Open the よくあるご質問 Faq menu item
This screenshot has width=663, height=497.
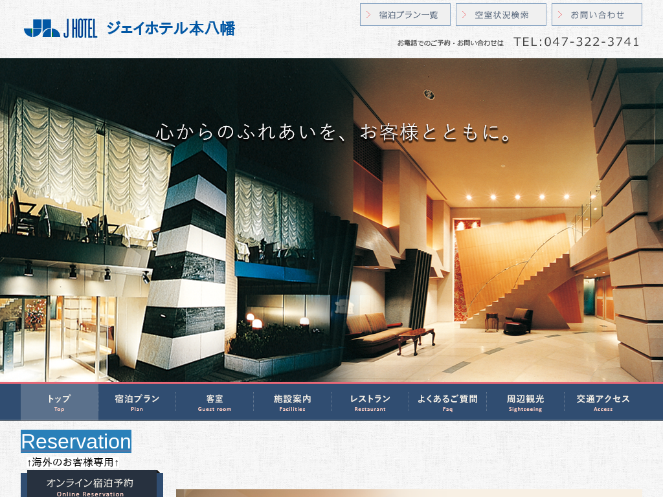pos(448,402)
